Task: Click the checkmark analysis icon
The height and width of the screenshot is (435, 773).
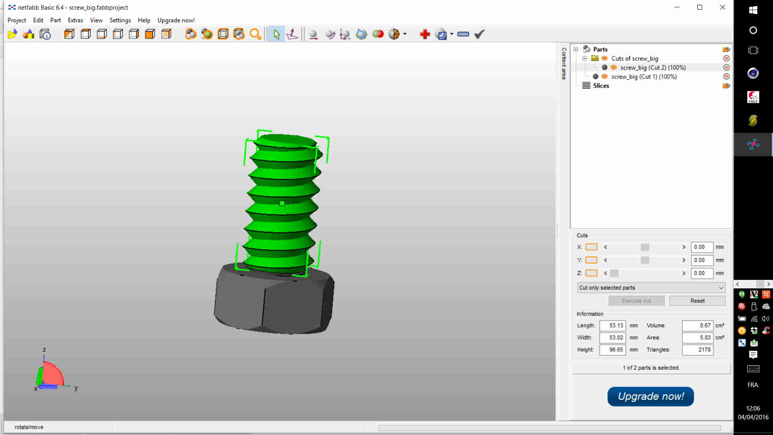Action: coord(479,34)
